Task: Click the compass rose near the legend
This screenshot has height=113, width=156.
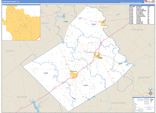Action: [151, 94]
